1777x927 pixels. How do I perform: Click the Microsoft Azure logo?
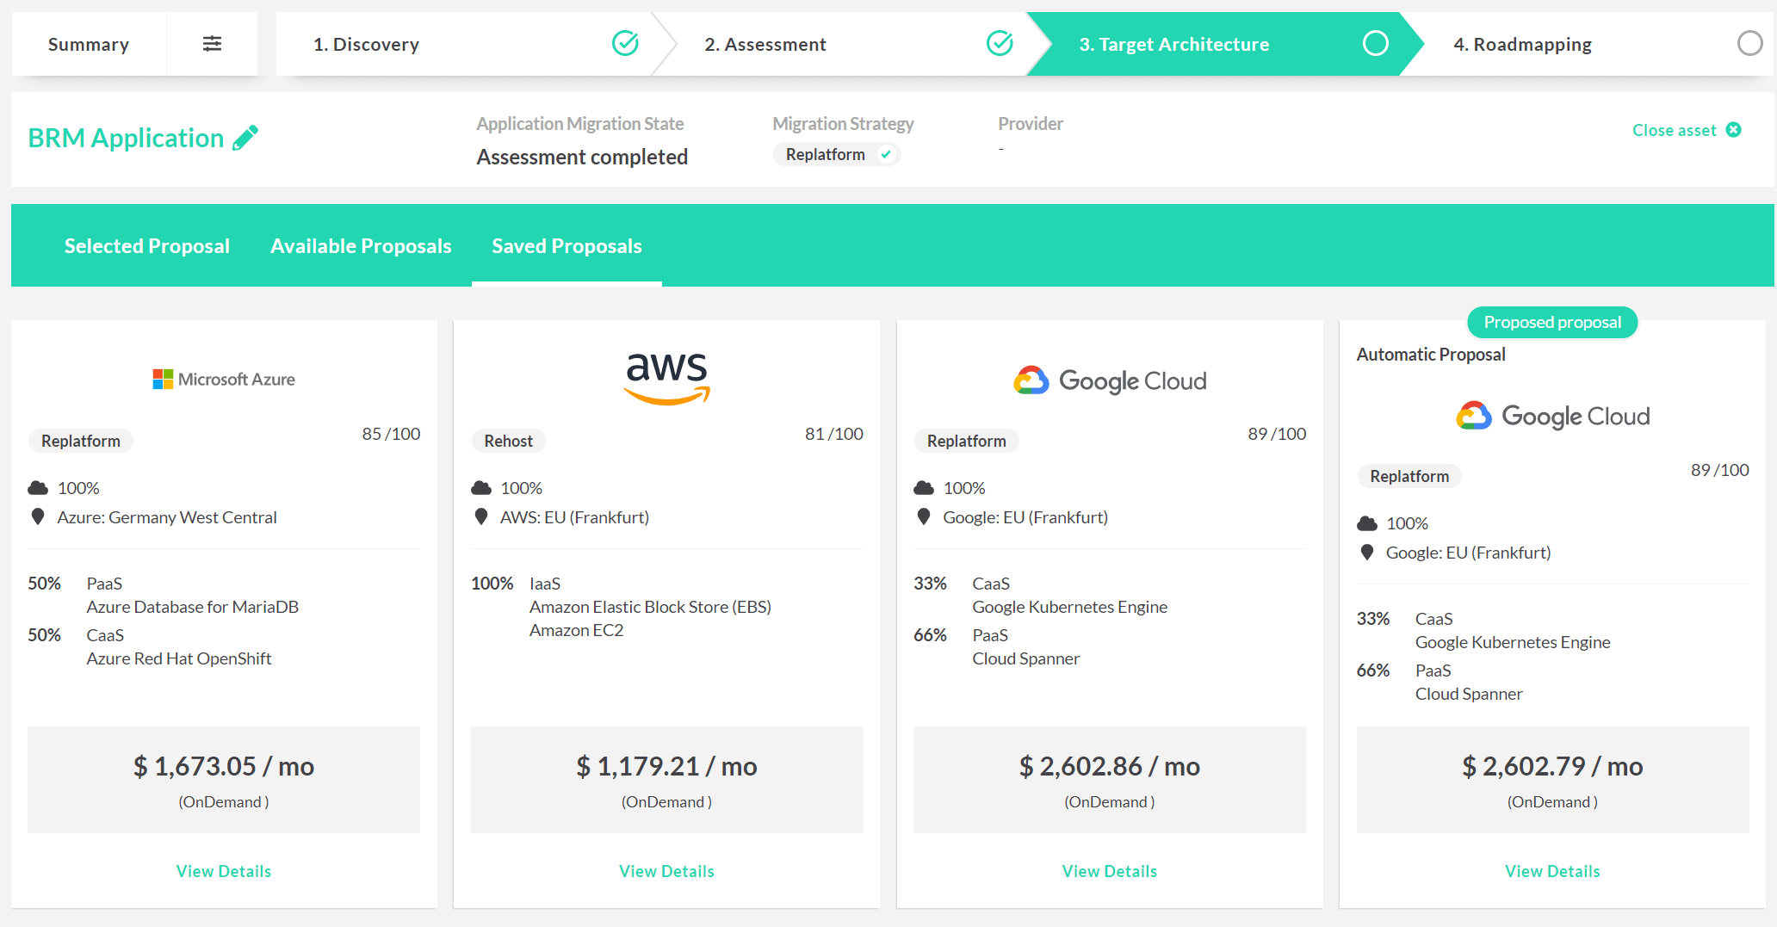(224, 379)
